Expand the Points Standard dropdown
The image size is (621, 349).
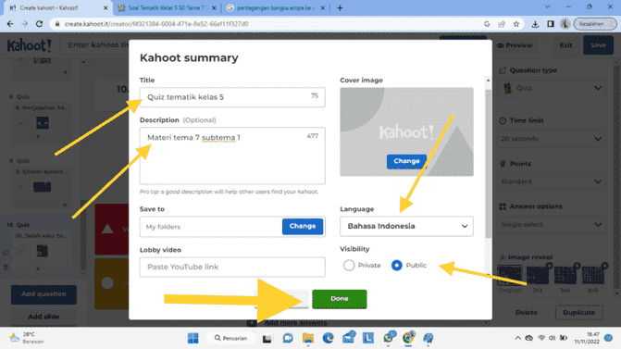pos(552,181)
